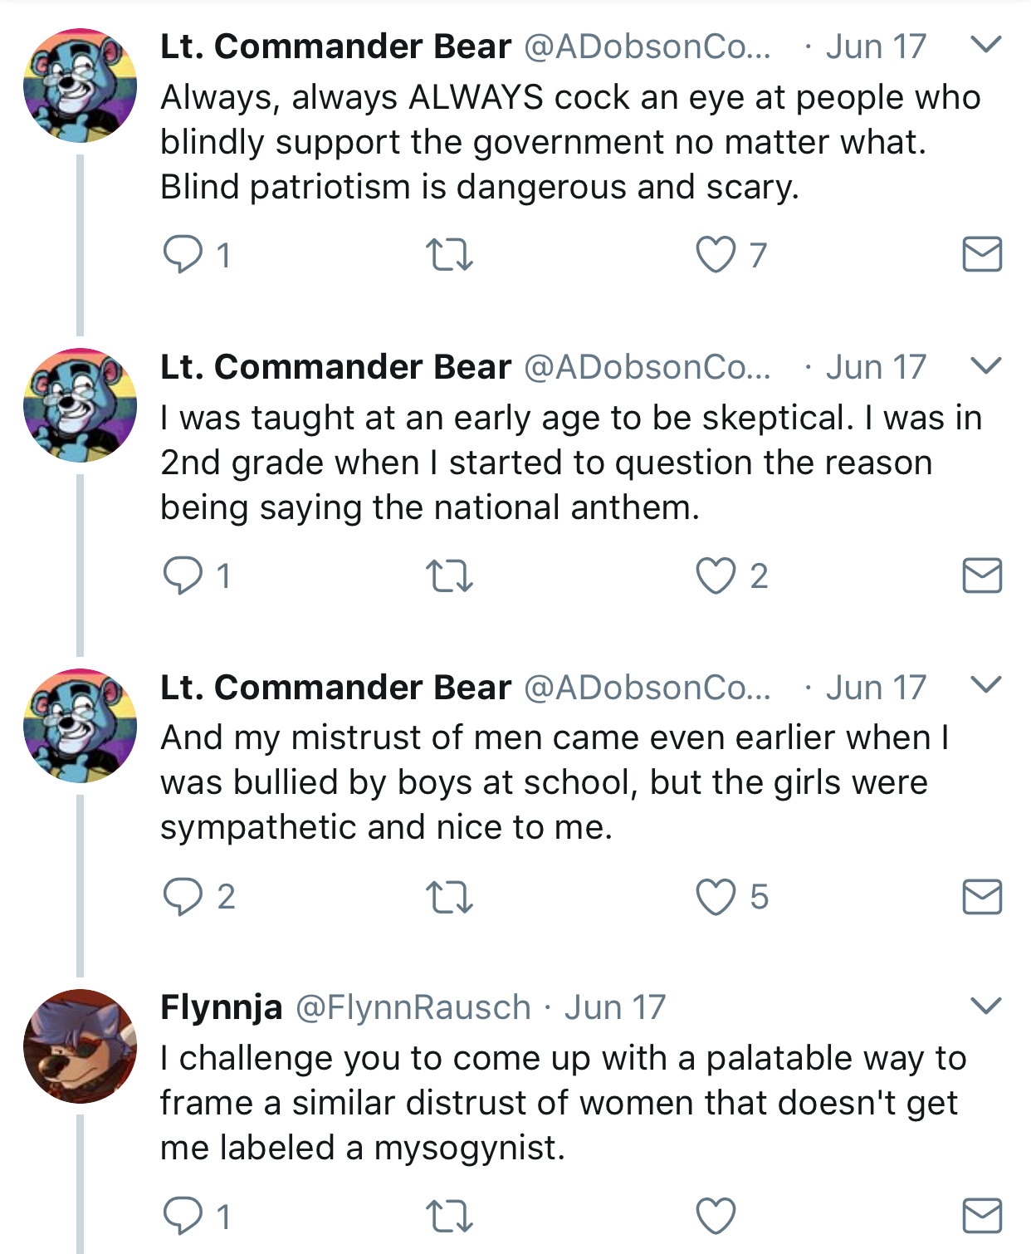Open the @FlynnRausch handle link
1031x1254 pixels.
pos(413,1007)
